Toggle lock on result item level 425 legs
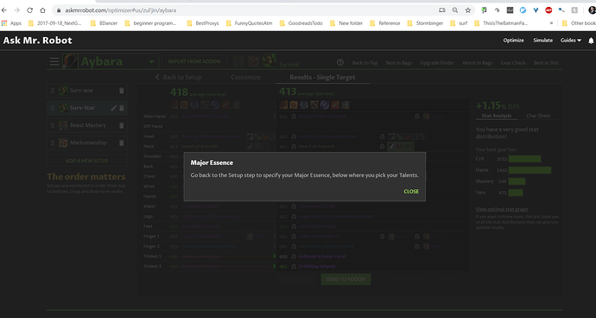The width and height of the screenshot is (596, 318). (294, 216)
